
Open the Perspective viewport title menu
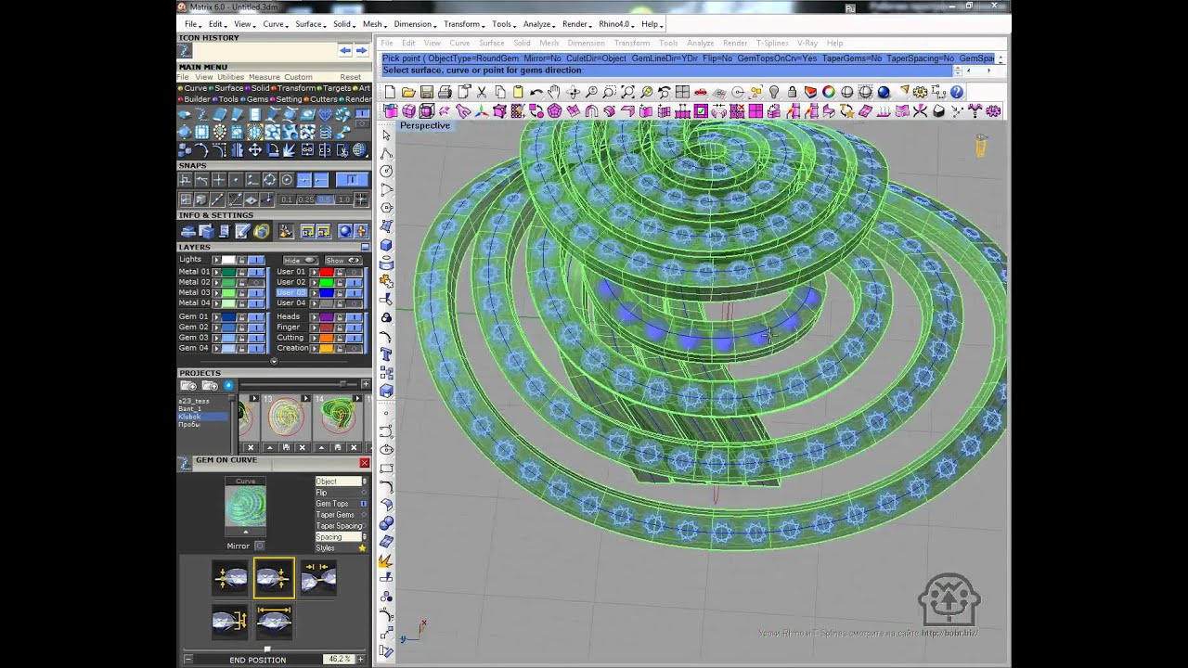(425, 125)
